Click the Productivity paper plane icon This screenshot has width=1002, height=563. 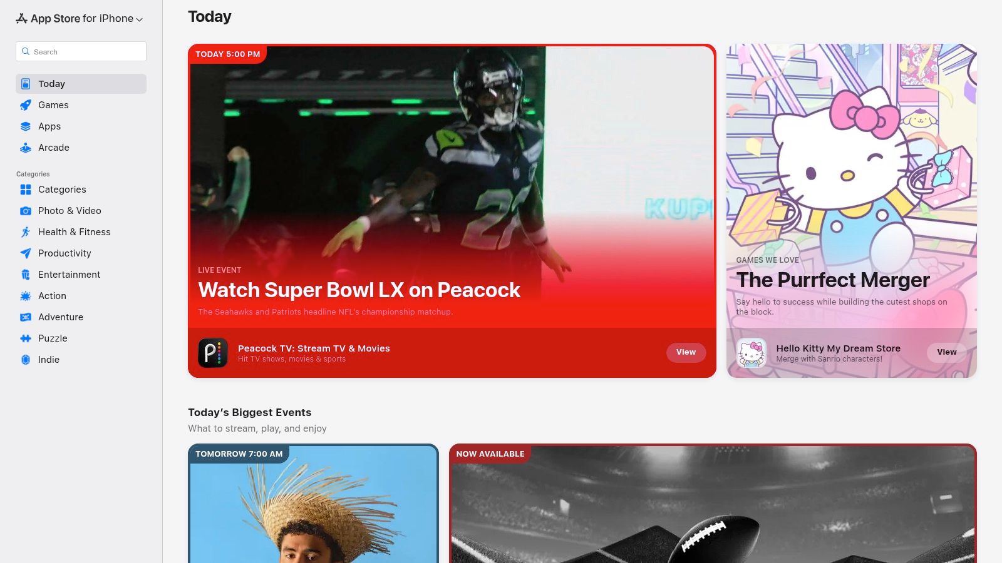pos(26,253)
